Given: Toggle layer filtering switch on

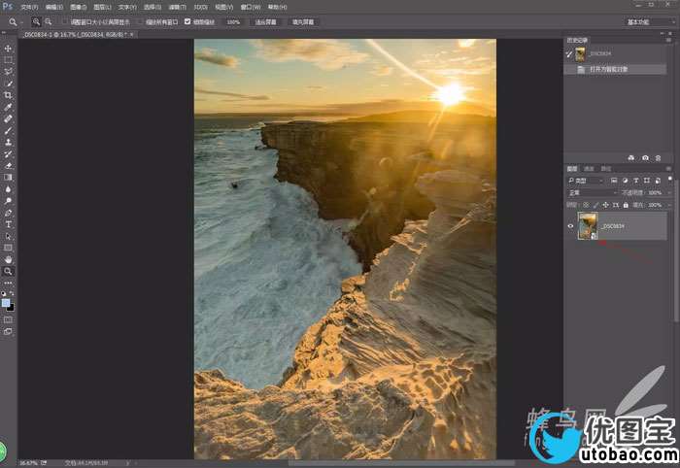Looking at the screenshot, I should pos(670,179).
